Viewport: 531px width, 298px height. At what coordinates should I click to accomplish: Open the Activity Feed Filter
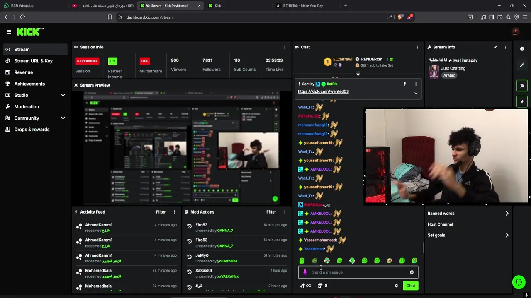[161, 212]
